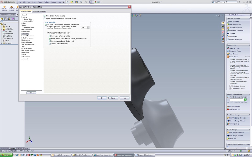Click Find Custom Manufacturers search field
The width and height of the screenshot is (252, 157).
(x=237, y=100)
